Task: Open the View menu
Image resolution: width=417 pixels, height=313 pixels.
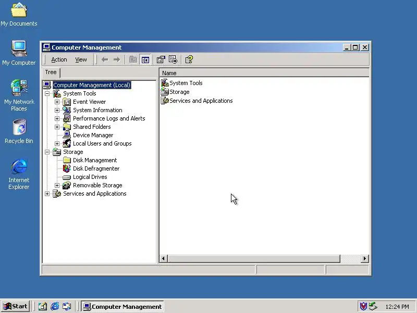Action: pyautogui.click(x=81, y=59)
